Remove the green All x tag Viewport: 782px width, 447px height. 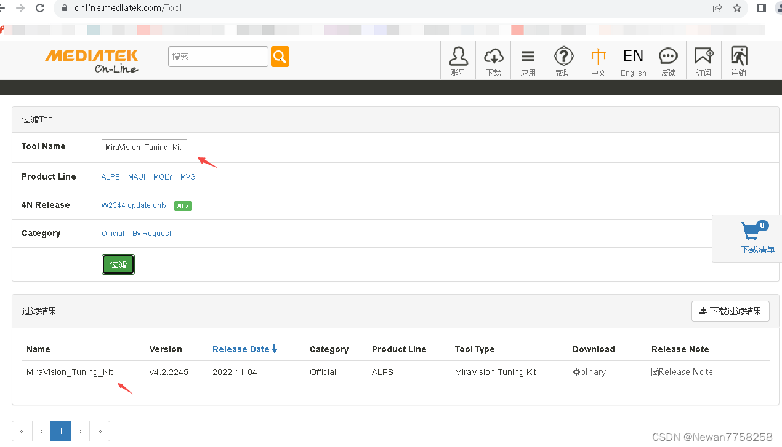(183, 206)
